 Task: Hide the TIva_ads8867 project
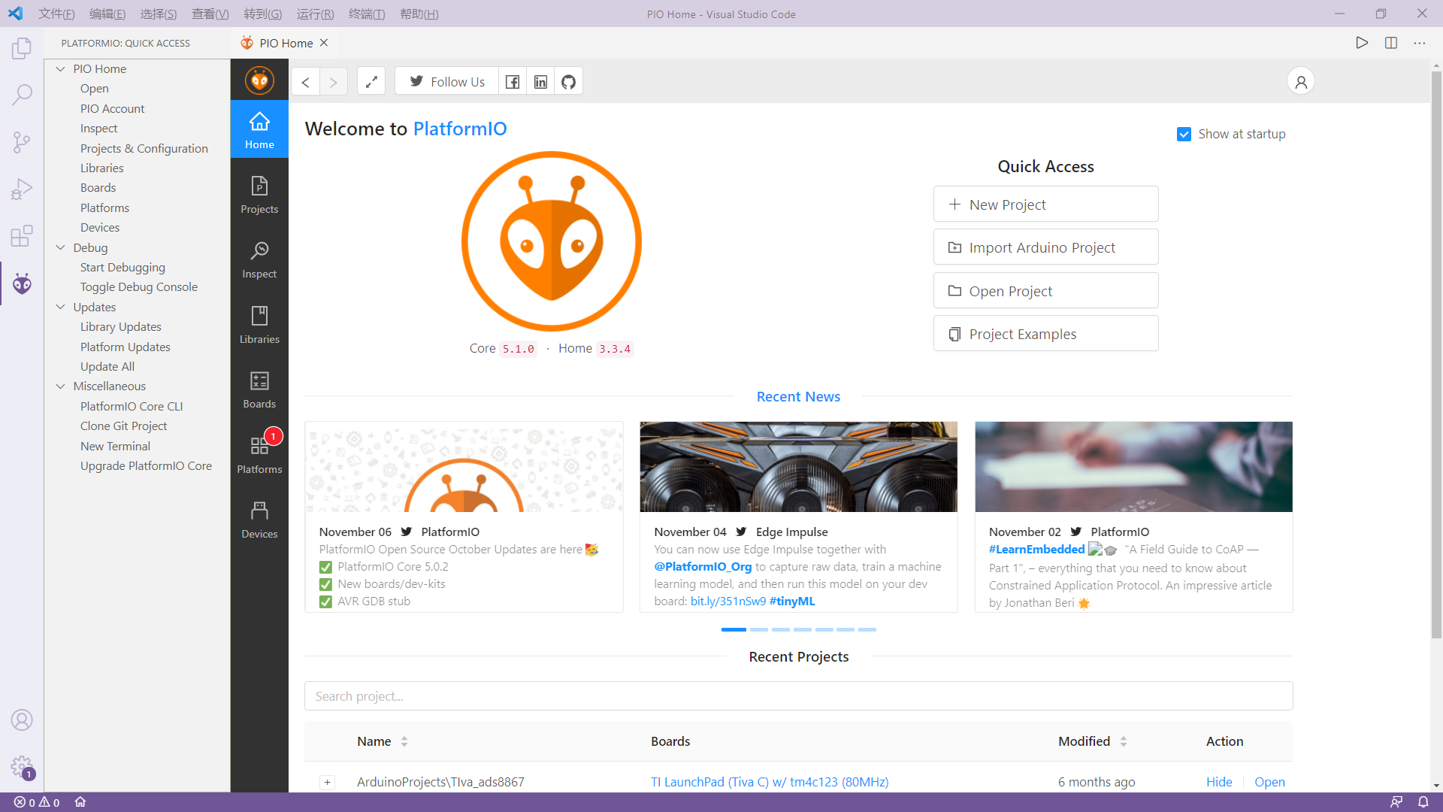[1219, 782]
